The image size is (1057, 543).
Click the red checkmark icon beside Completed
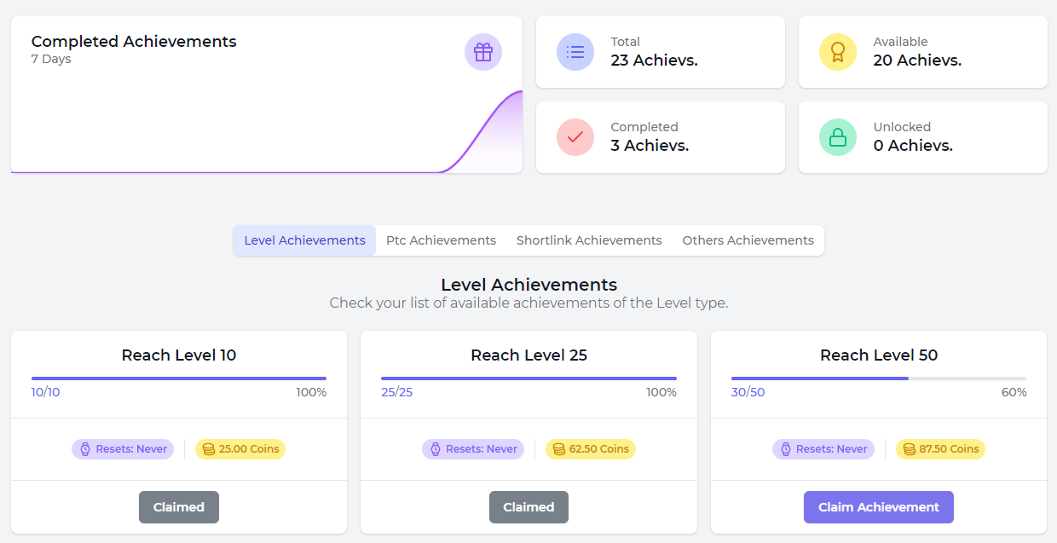coord(575,137)
